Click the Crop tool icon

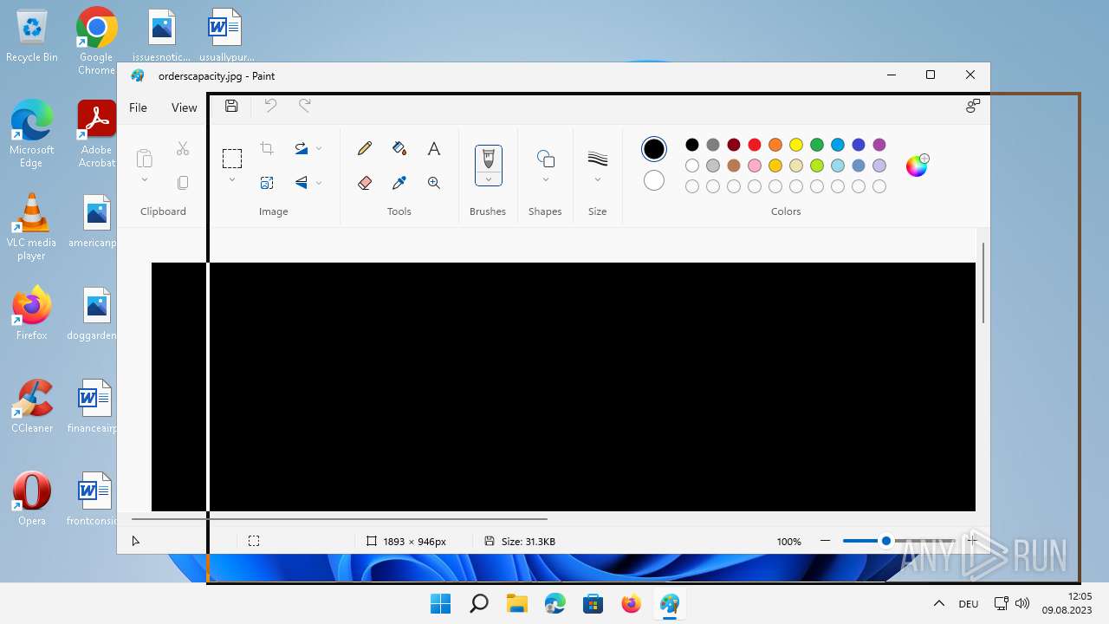(x=267, y=148)
